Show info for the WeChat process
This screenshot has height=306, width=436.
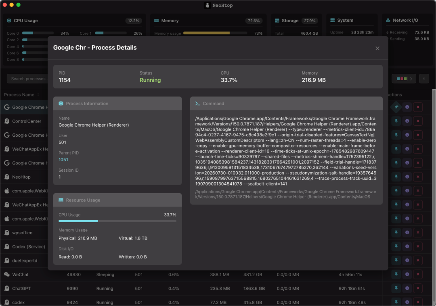click(407, 274)
